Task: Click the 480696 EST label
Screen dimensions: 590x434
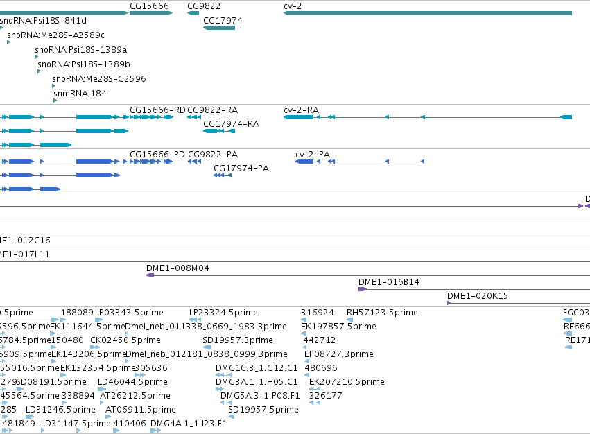Action: click(321, 367)
